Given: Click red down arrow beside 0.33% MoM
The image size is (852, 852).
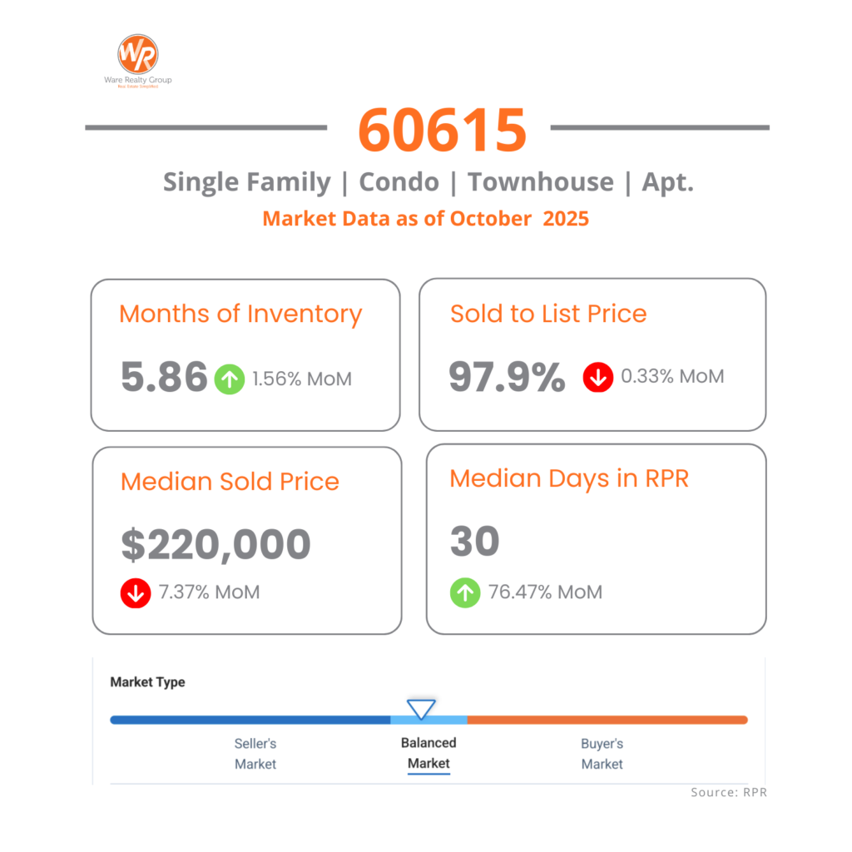Looking at the screenshot, I should tap(598, 377).
